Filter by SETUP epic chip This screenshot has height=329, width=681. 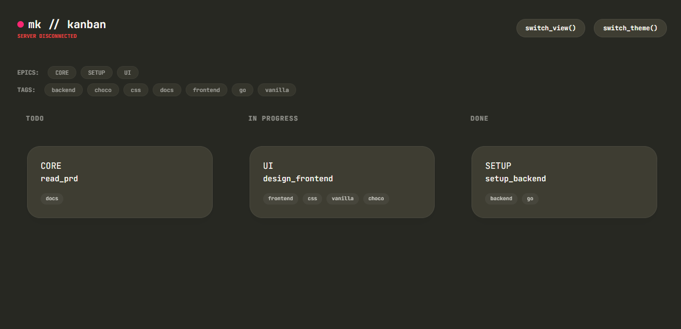(96, 73)
